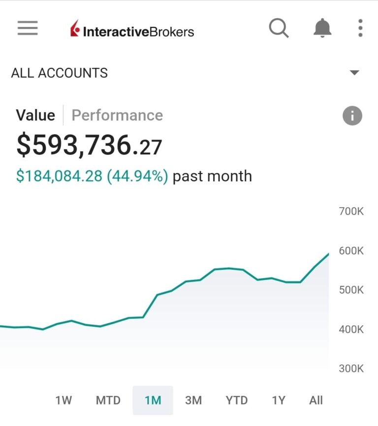Select the Value tab
This screenshot has height=426, width=378.
click(35, 115)
